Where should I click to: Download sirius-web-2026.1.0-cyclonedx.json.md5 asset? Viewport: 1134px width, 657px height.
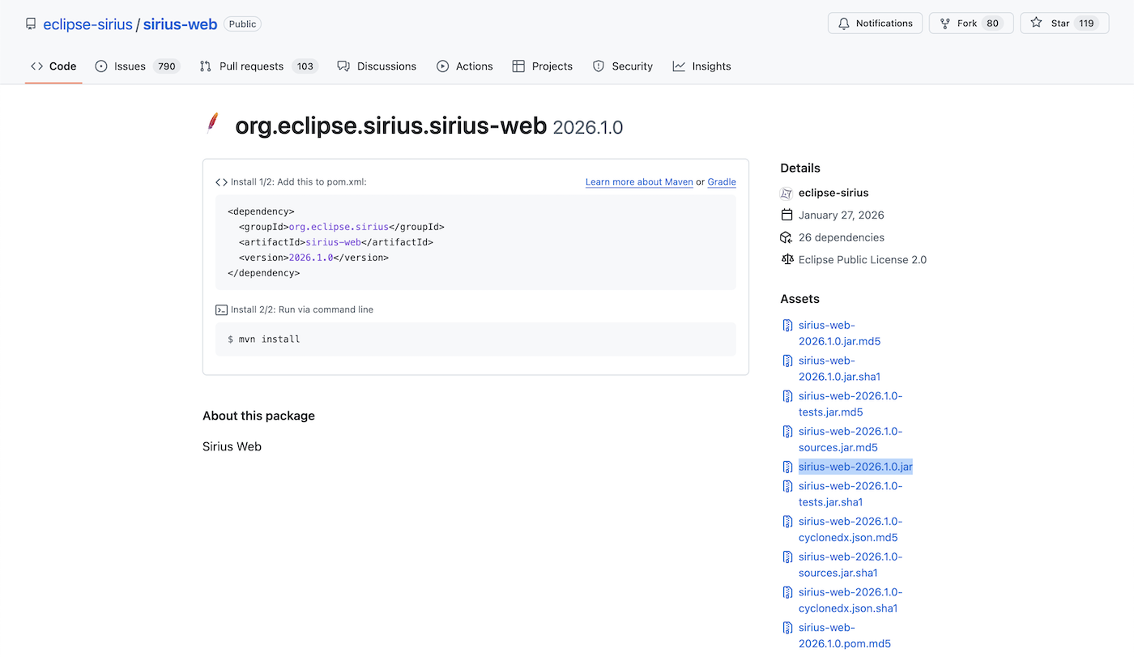(850, 530)
